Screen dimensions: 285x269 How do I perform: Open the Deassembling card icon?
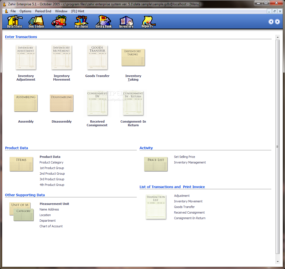(x=62, y=103)
